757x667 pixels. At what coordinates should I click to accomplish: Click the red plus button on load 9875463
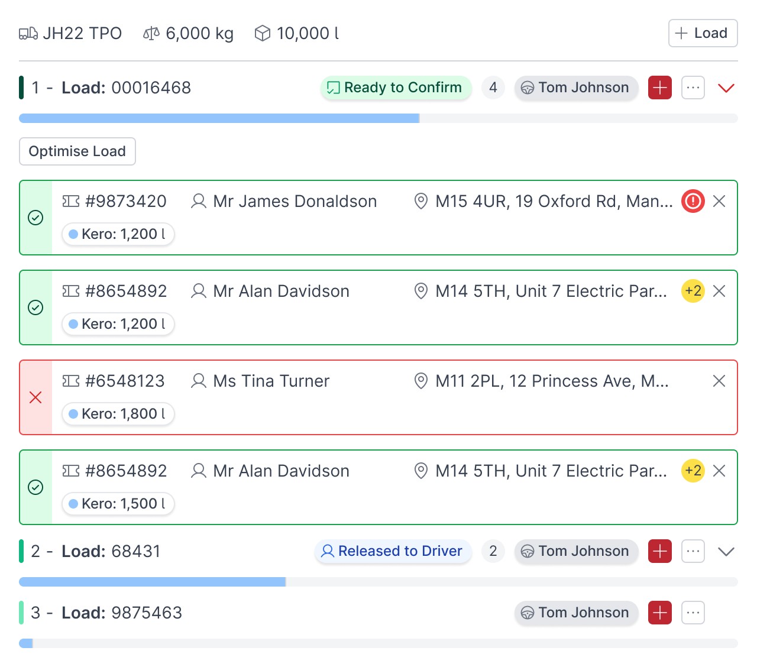(660, 613)
